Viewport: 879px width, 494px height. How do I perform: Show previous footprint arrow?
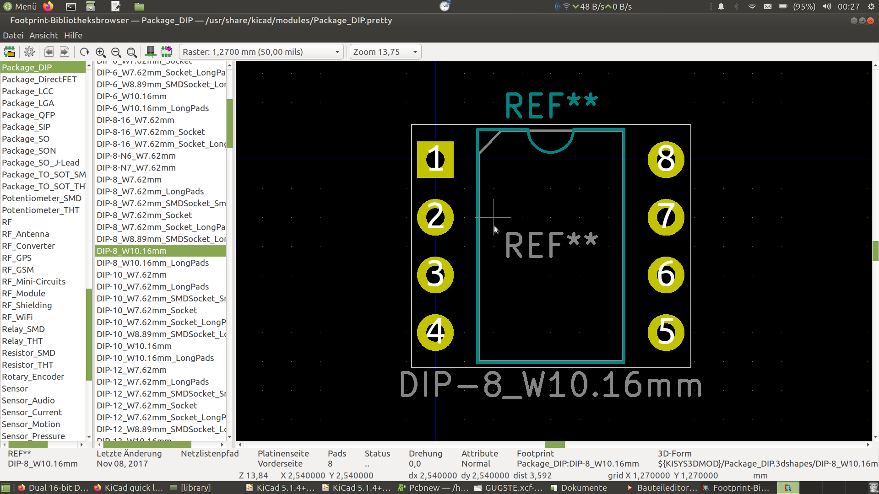pos(49,52)
